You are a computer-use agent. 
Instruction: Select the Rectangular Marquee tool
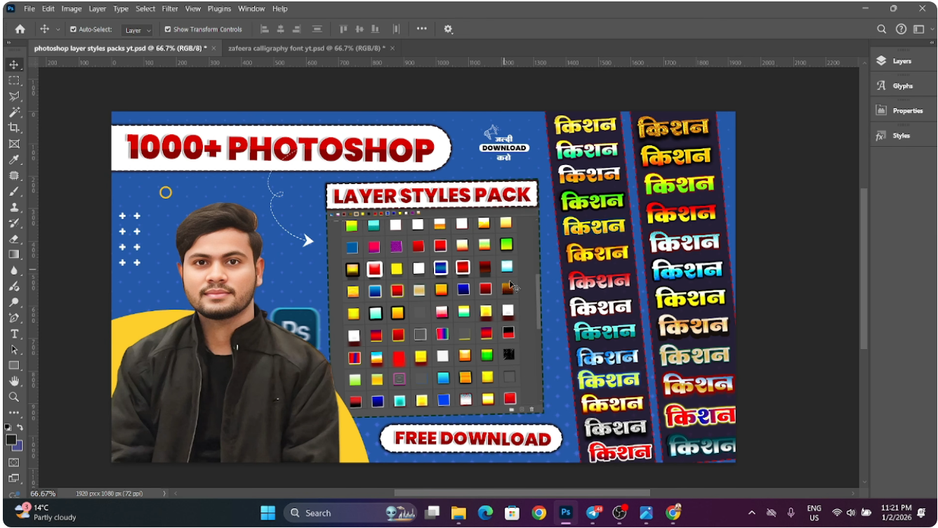pos(14,81)
